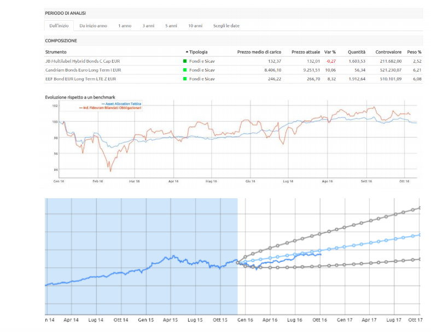Click green square icon in EEF Bond row

click(185, 79)
